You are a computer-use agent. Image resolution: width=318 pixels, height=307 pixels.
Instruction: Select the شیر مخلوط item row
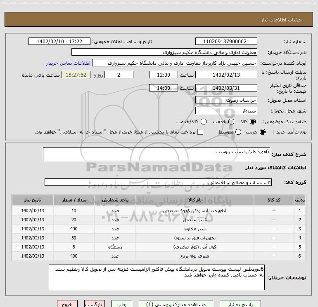point(159,229)
